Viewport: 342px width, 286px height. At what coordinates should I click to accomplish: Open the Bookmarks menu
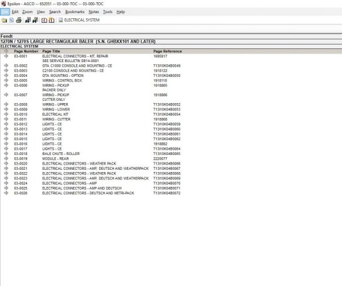[75, 12]
